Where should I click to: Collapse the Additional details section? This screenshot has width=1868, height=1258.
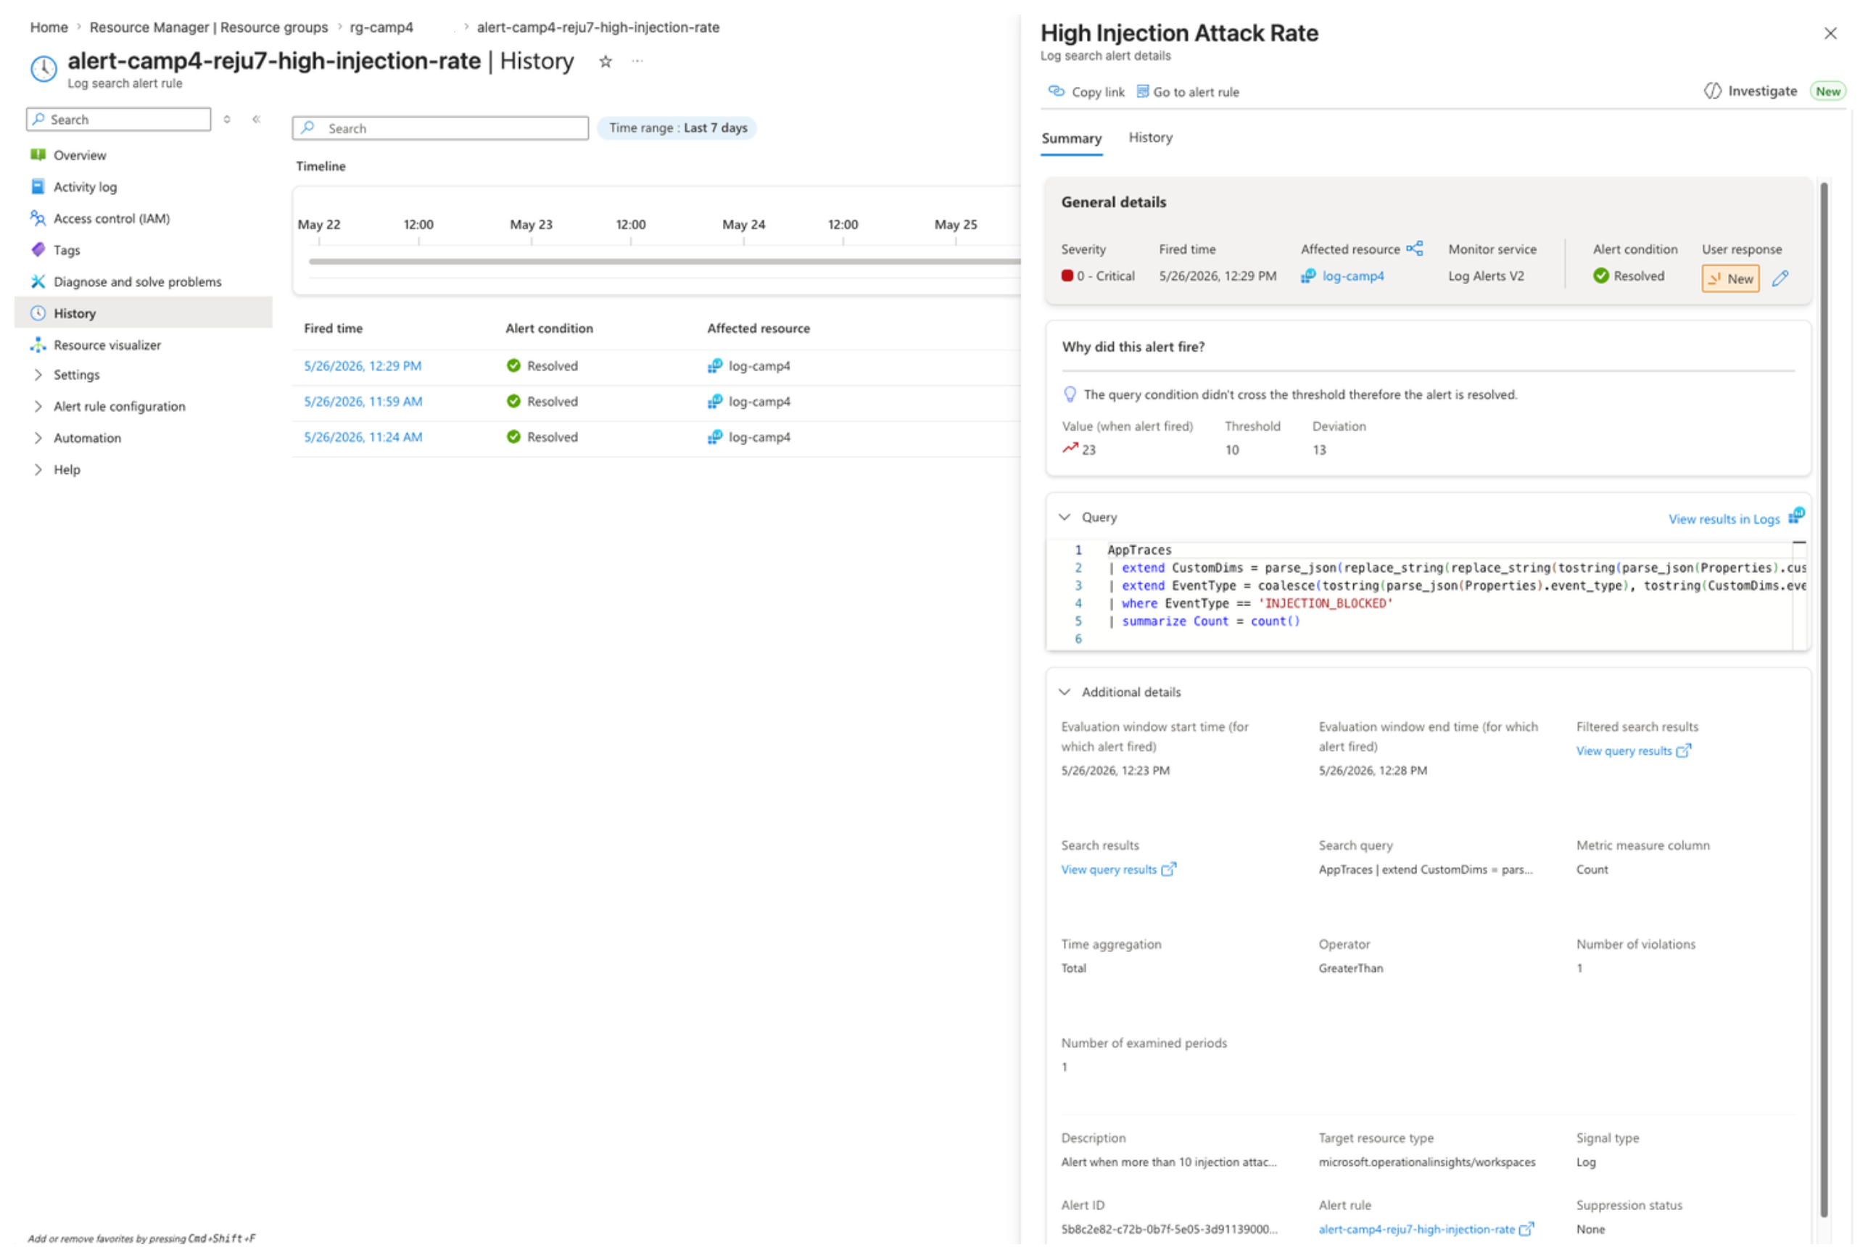(1065, 692)
